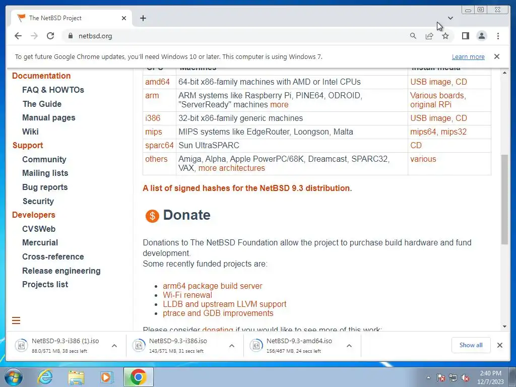Open Wi-Fi renewal project link
Viewport: 516px width, 387px height.
(x=187, y=295)
